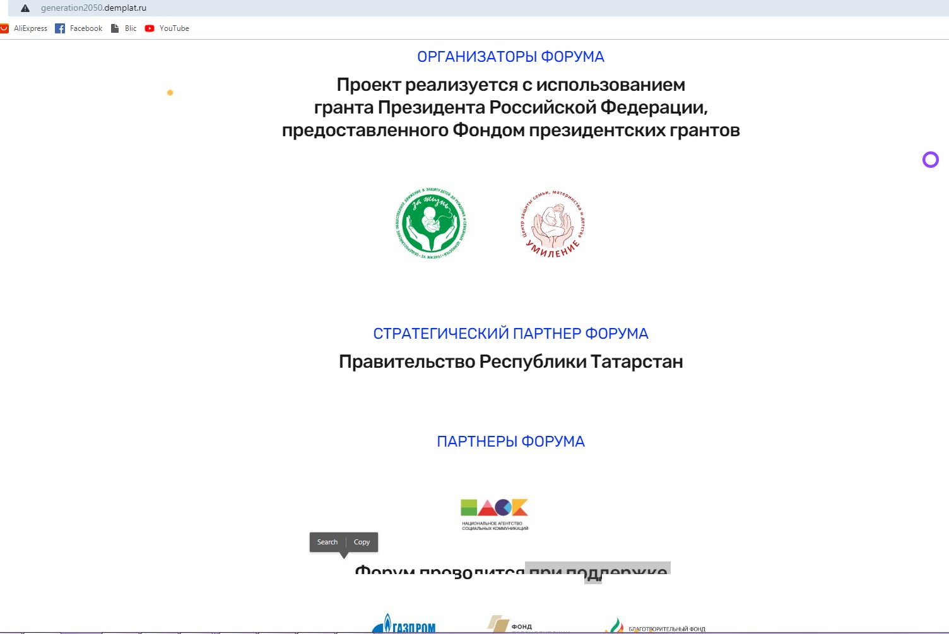Choose Search in the selection popup
The width and height of the screenshot is (949, 634).
coord(327,542)
